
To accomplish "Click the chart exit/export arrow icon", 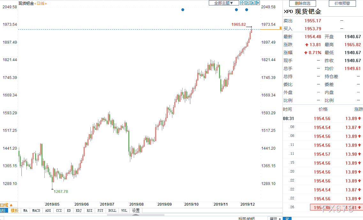I will [257, 3].
